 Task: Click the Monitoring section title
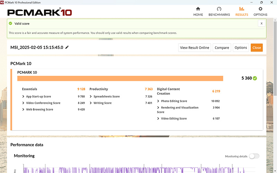(x=24, y=156)
